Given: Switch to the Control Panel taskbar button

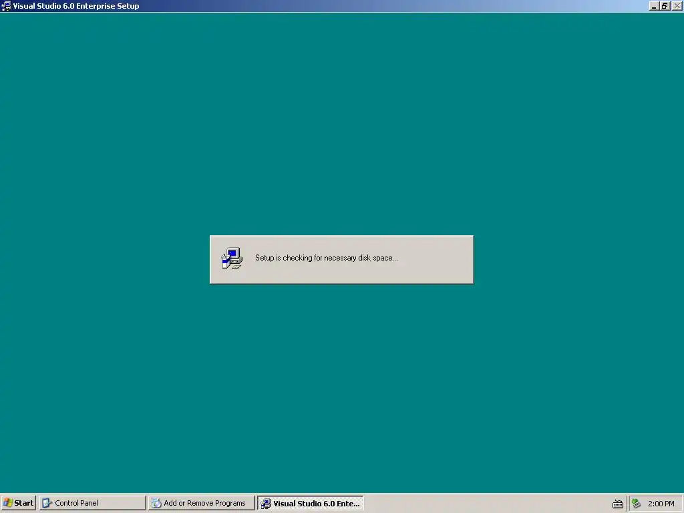Looking at the screenshot, I should 92,503.
